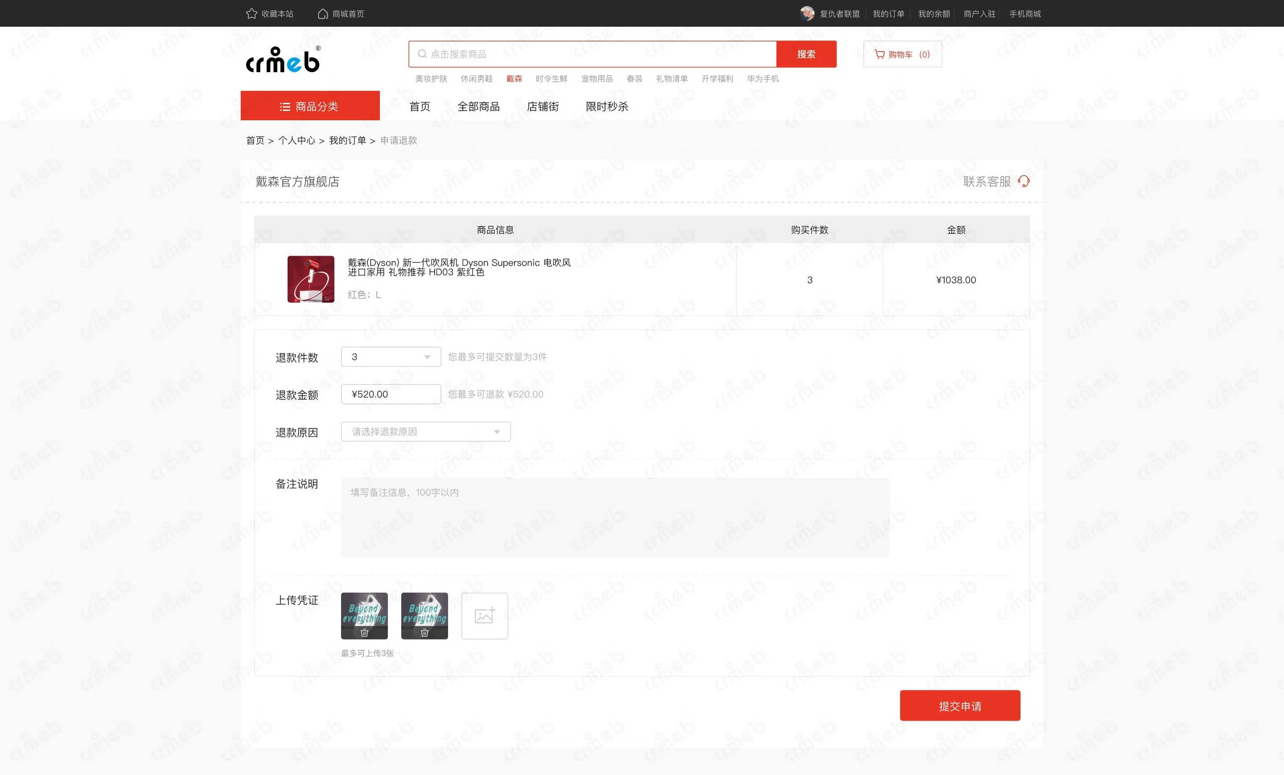The width and height of the screenshot is (1284, 775).
Task: Click the amount ¥1038.00
Action: (x=956, y=280)
